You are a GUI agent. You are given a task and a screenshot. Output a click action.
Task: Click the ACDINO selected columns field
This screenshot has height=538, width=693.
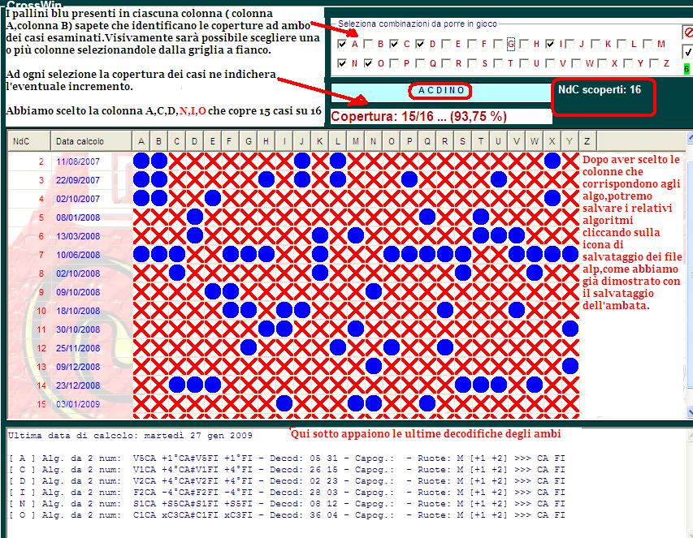click(x=441, y=92)
